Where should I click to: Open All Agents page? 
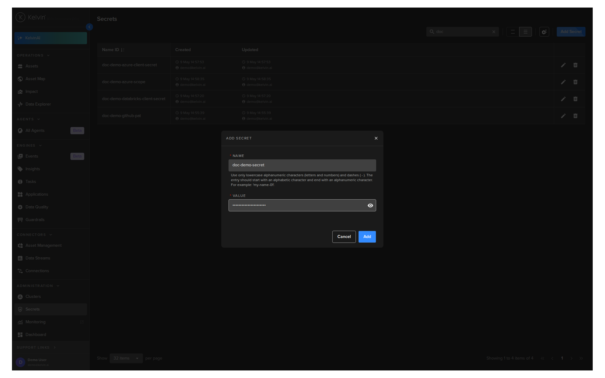tap(50, 130)
